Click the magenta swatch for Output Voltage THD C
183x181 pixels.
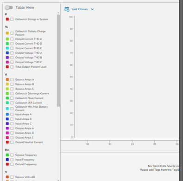(7, 62)
